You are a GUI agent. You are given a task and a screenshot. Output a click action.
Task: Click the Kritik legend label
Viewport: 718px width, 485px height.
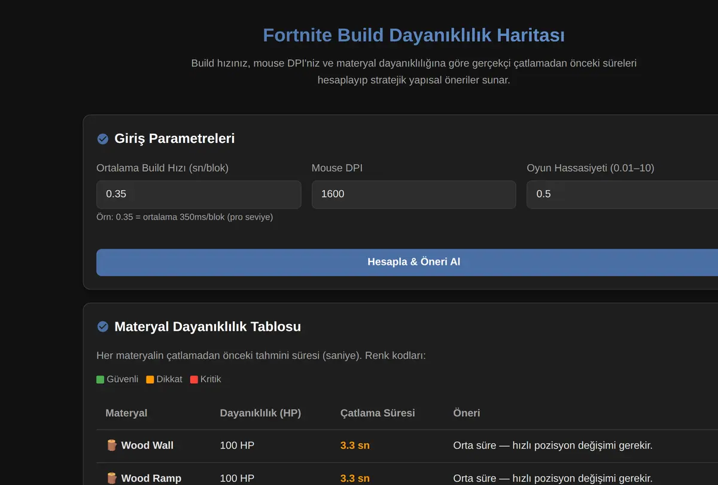click(x=211, y=379)
